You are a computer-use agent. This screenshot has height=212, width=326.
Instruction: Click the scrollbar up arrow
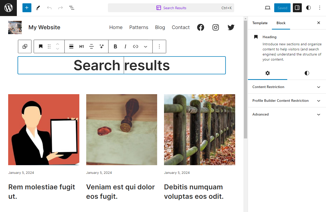pos(245,19)
